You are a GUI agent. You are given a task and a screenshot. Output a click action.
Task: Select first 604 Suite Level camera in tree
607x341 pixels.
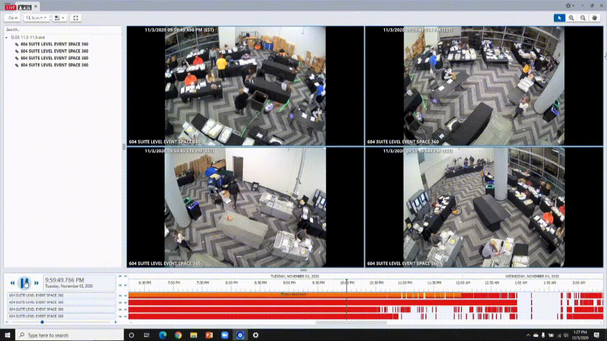(x=54, y=44)
